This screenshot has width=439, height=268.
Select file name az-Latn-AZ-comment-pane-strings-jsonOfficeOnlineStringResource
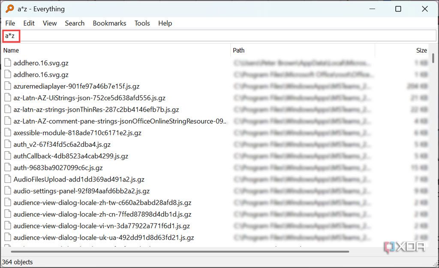[120, 121]
